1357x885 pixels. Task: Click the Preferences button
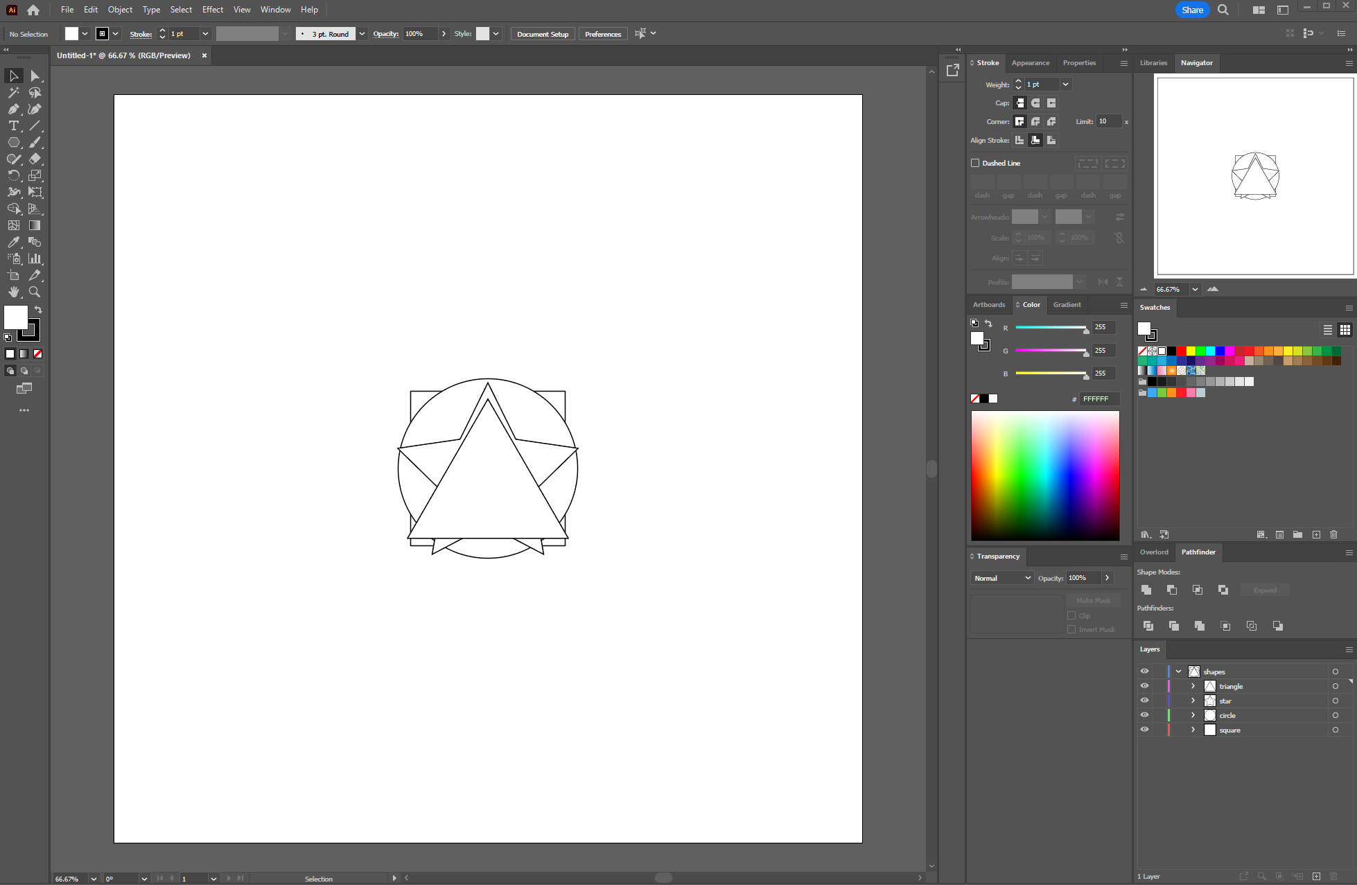(x=602, y=34)
